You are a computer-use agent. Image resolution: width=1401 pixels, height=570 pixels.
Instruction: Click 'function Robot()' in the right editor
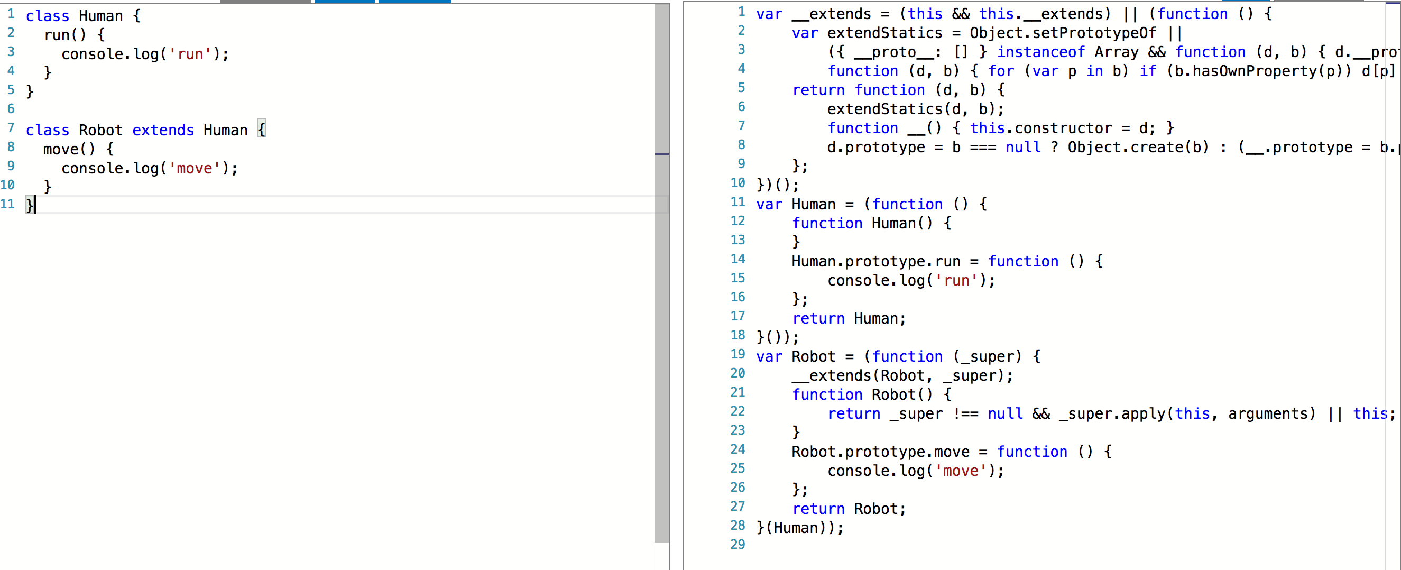pyautogui.click(x=863, y=394)
